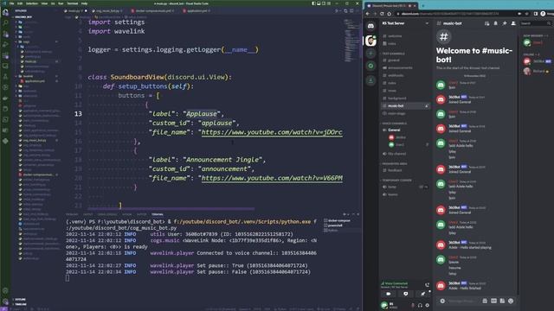Open the VS Code Explorer activity icon
554x311 pixels.
point(5,12)
